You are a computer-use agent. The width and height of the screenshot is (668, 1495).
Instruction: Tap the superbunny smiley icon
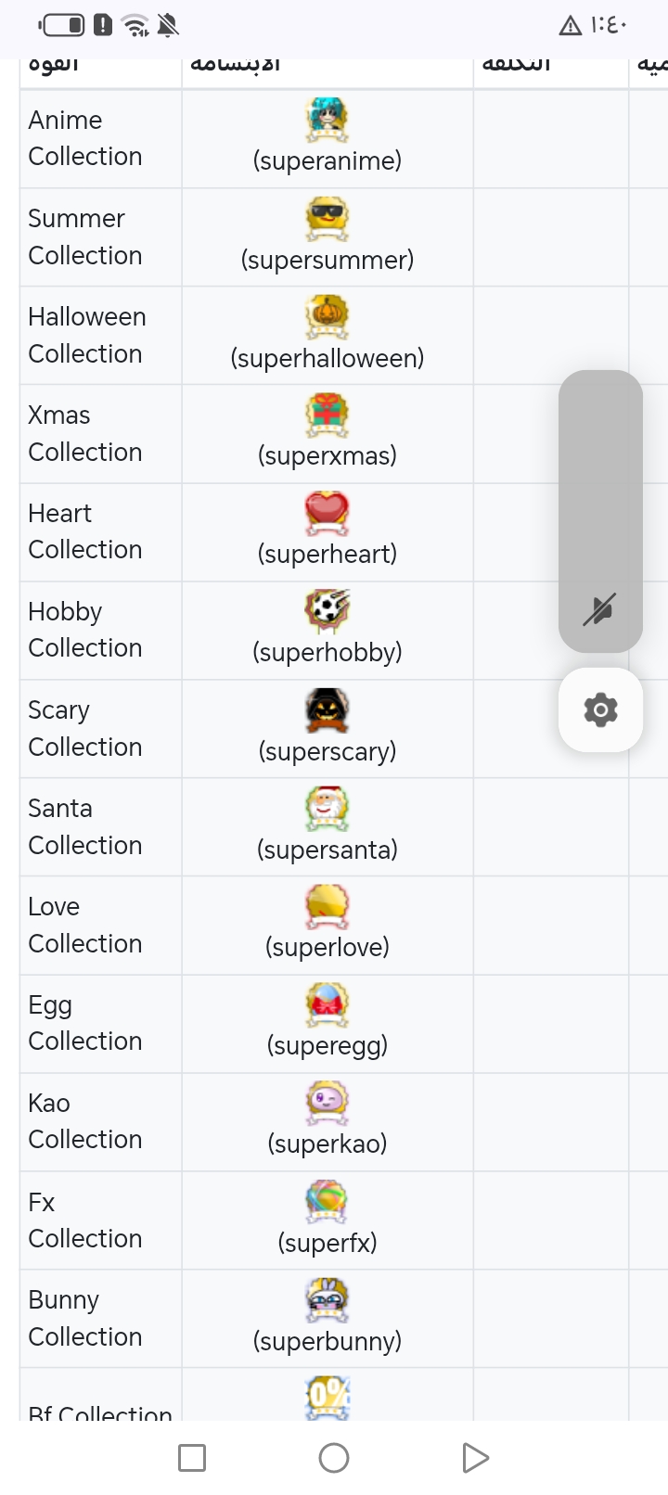coord(327,1300)
